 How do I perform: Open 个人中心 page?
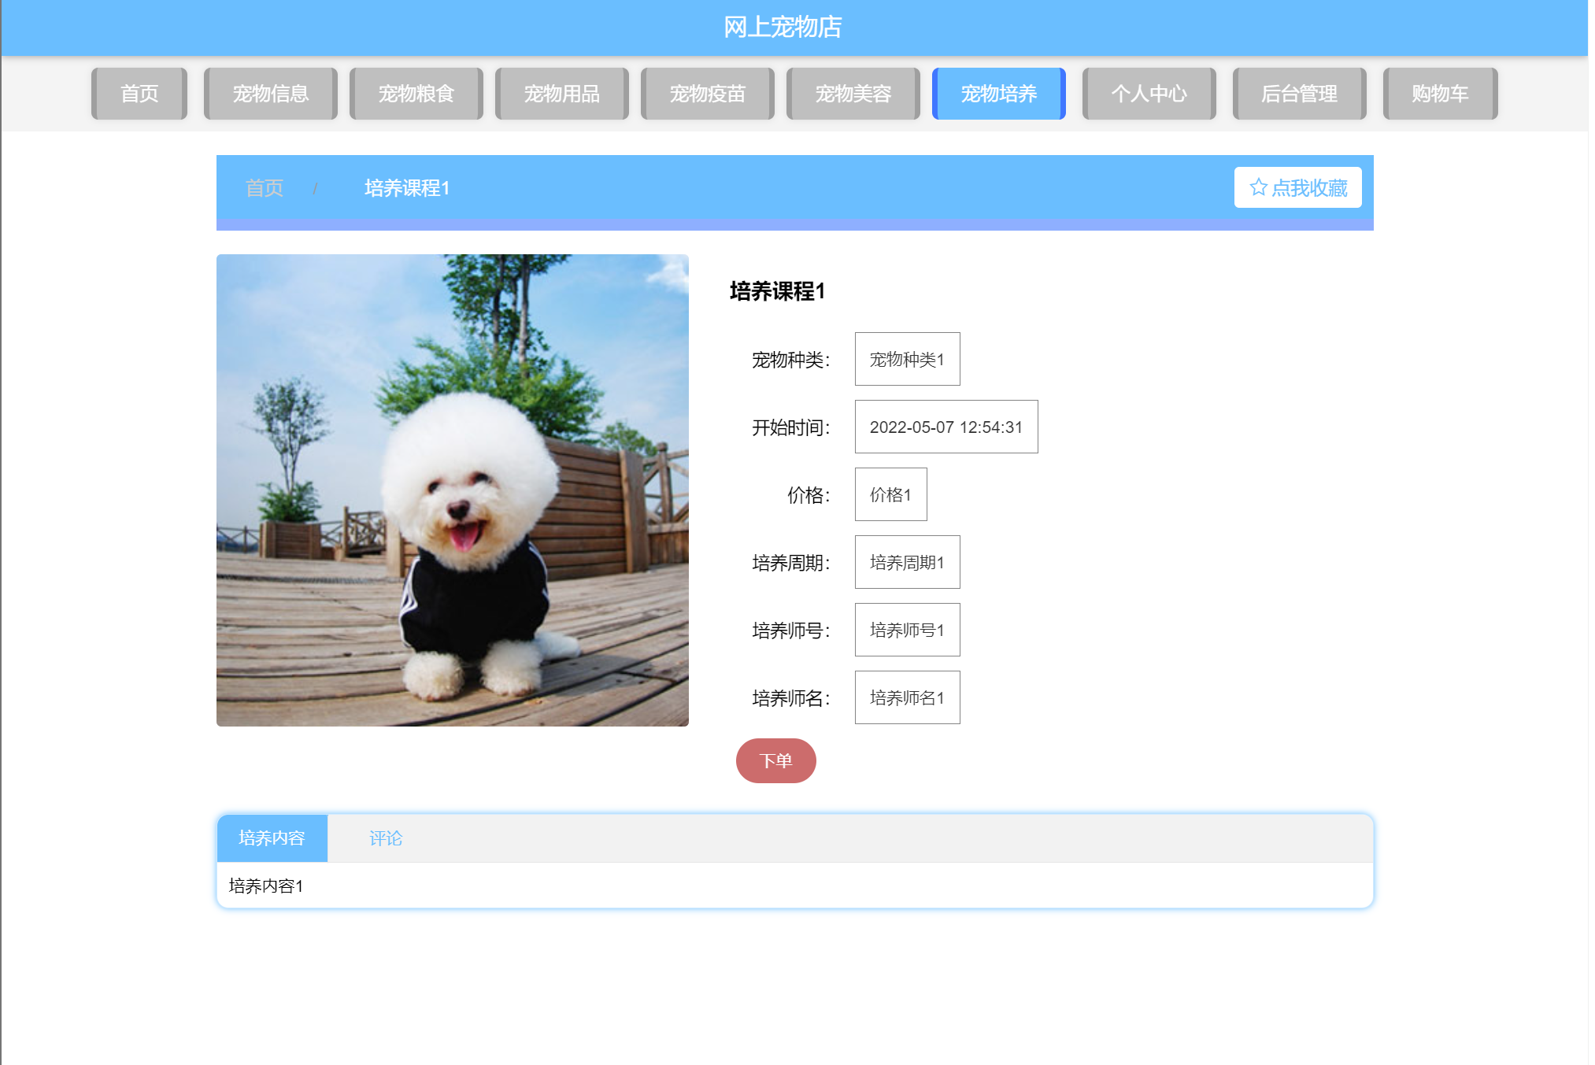click(x=1149, y=94)
